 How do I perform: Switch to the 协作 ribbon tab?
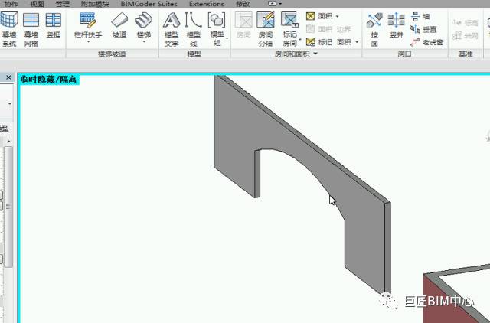(12, 4)
